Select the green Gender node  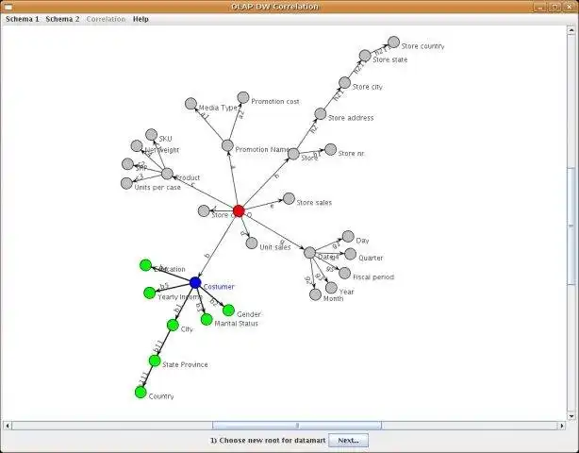click(x=228, y=310)
